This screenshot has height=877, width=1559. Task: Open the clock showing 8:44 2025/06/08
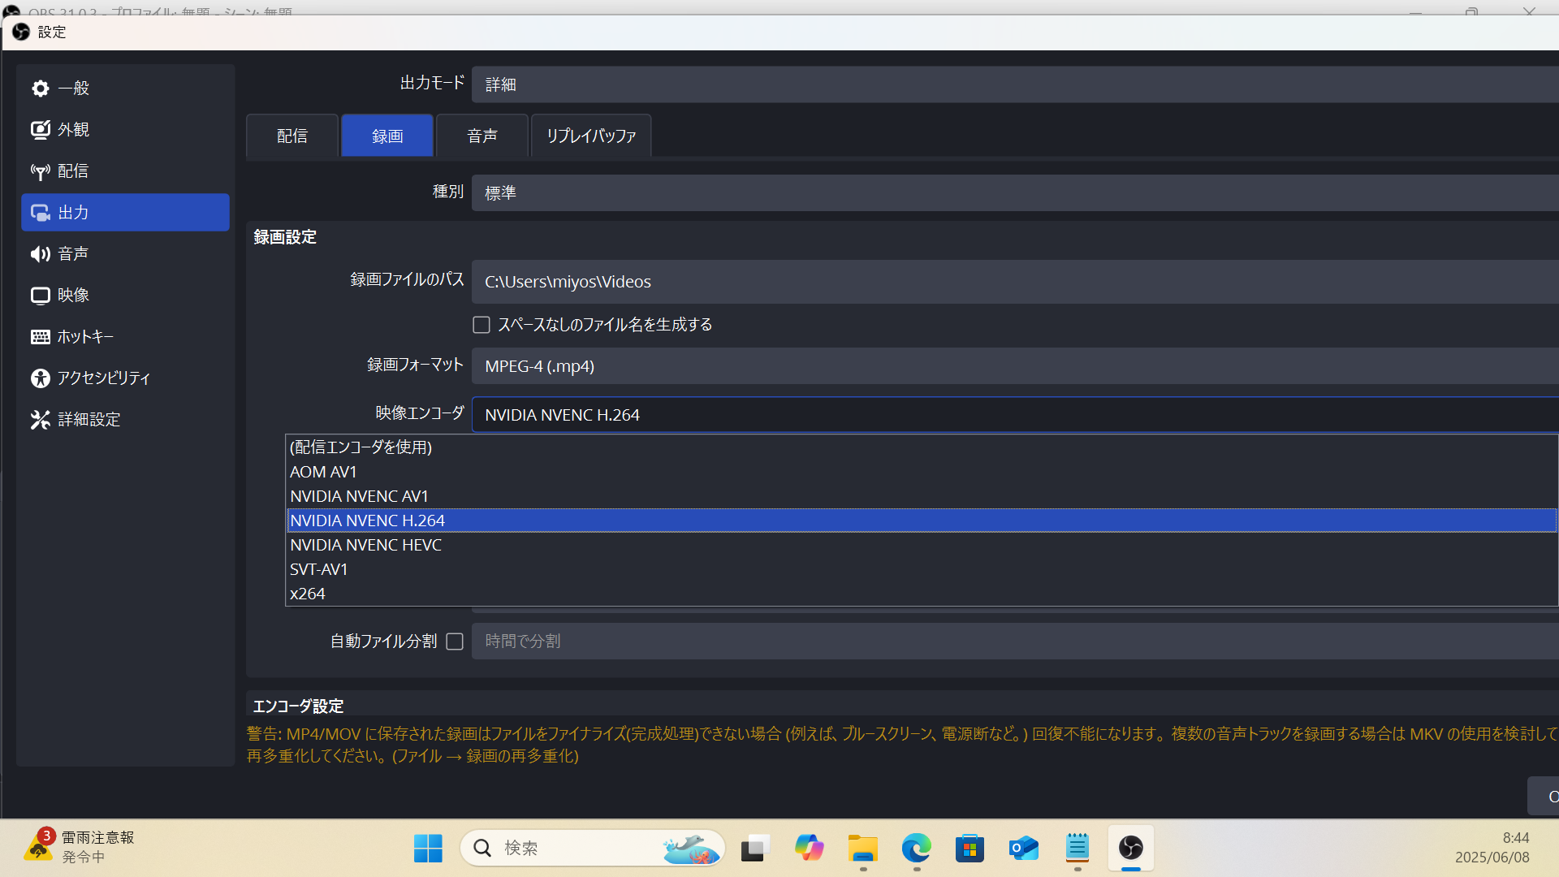click(x=1492, y=848)
